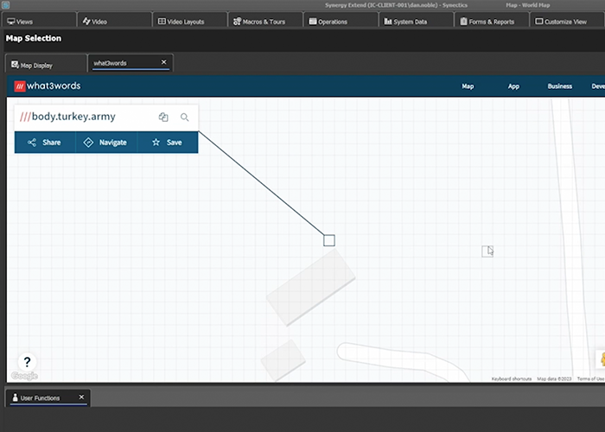Save the location with Save button
Viewport: 605px width, 432px height.
click(168, 143)
